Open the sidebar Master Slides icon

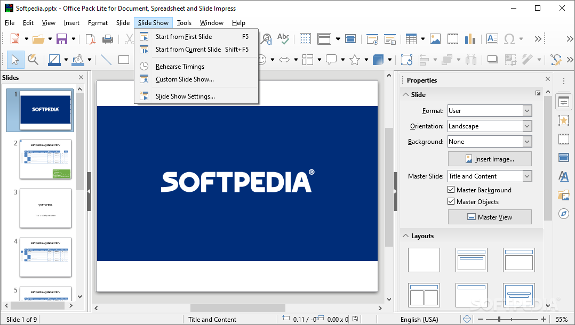click(564, 158)
